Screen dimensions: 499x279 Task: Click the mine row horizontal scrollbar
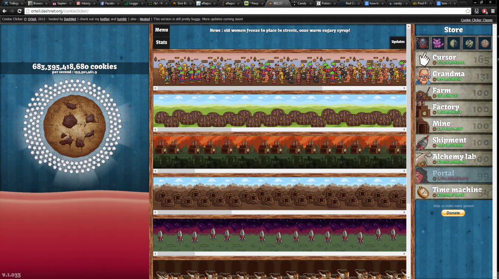(280, 212)
